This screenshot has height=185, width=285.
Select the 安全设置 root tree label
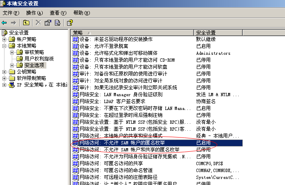coord(19,33)
